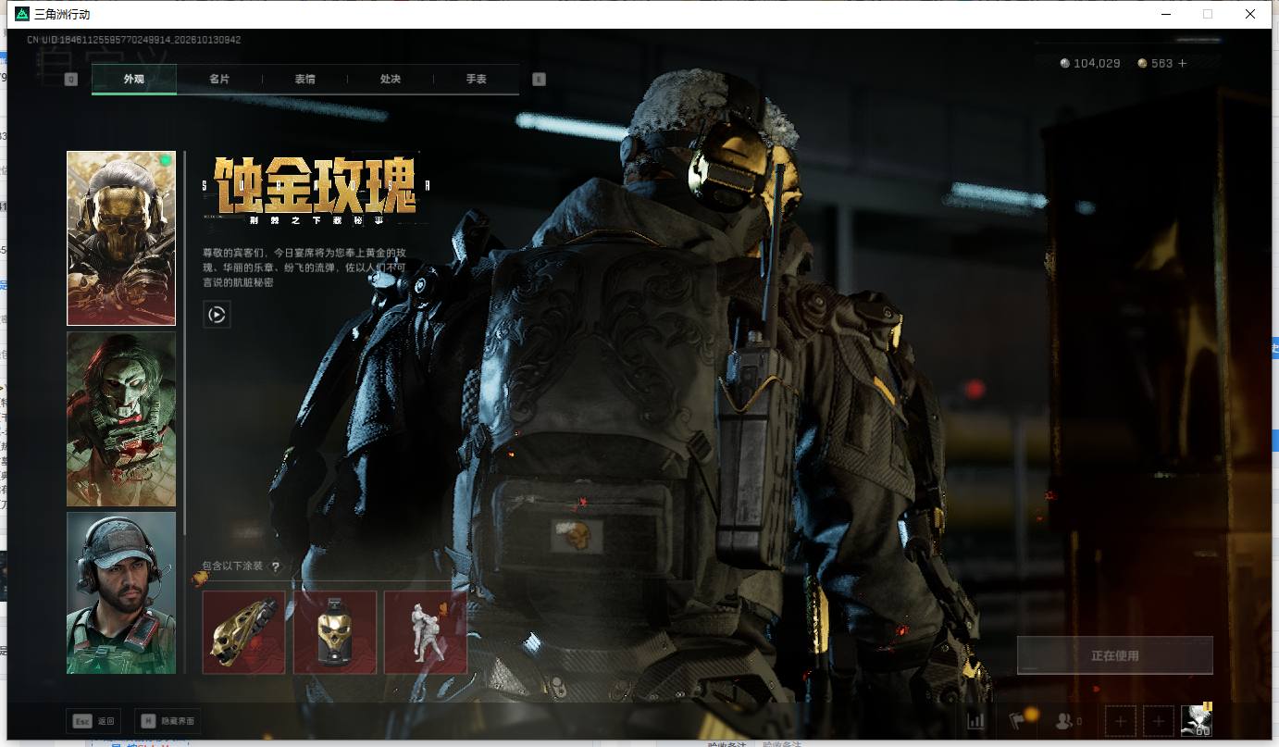Go to the 处决 tab

(x=391, y=80)
